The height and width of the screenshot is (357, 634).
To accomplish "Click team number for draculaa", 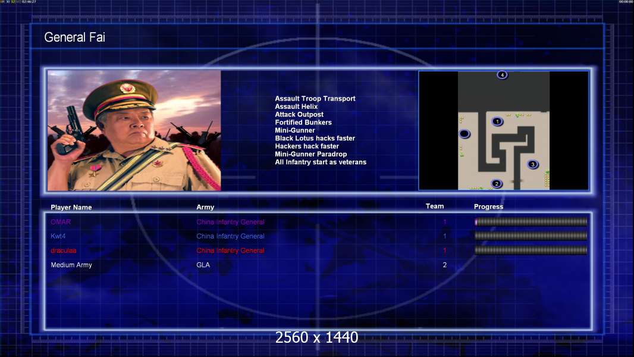I will [445, 250].
